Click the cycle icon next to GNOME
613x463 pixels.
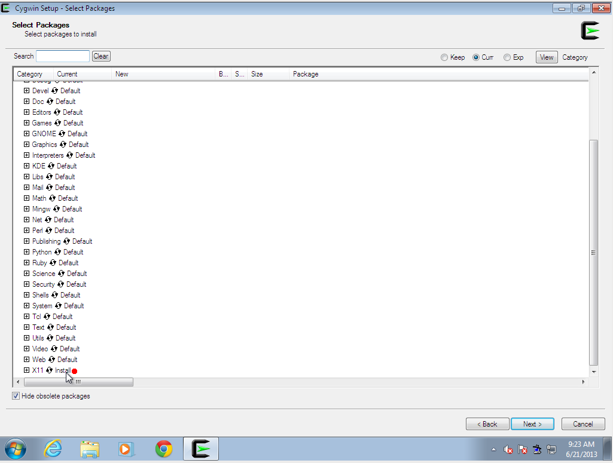(x=62, y=133)
